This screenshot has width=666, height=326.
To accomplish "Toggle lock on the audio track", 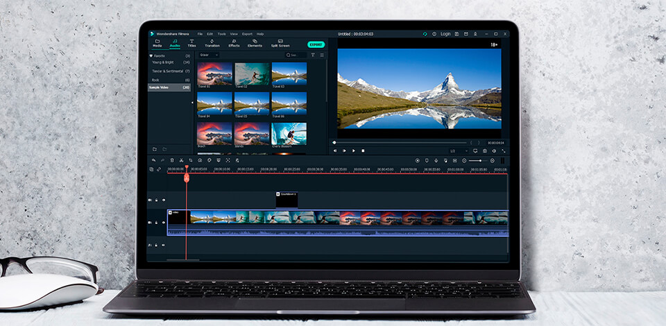I will (156, 245).
